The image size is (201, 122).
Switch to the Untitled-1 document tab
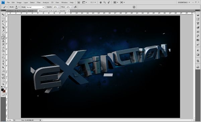(20, 11)
